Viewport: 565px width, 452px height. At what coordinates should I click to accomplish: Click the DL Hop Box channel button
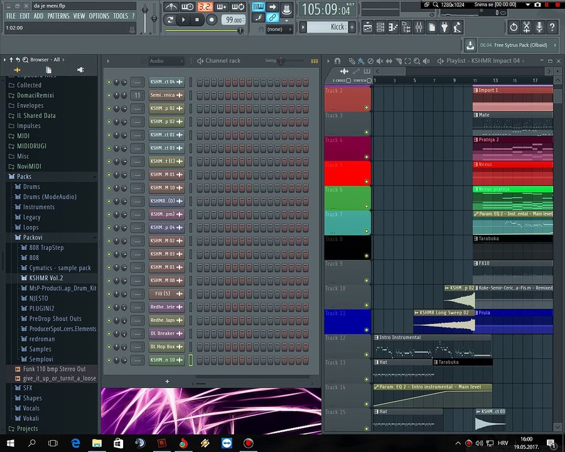(x=166, y=347)
